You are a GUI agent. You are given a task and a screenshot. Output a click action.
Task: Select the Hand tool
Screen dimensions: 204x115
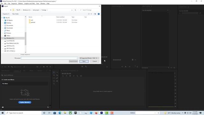(57, 81)
